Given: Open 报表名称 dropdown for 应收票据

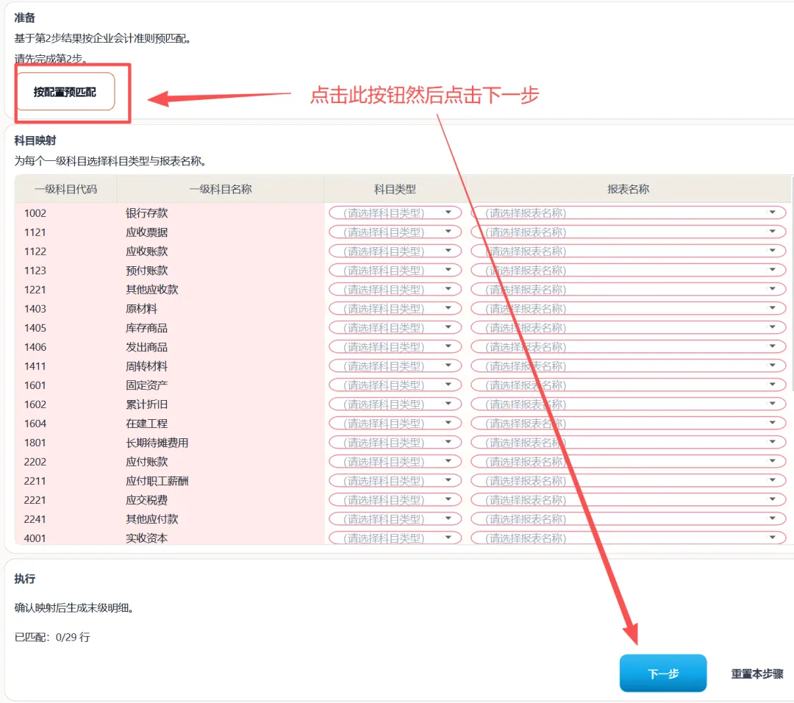Looking at the screenshot, I should (628, 232).
